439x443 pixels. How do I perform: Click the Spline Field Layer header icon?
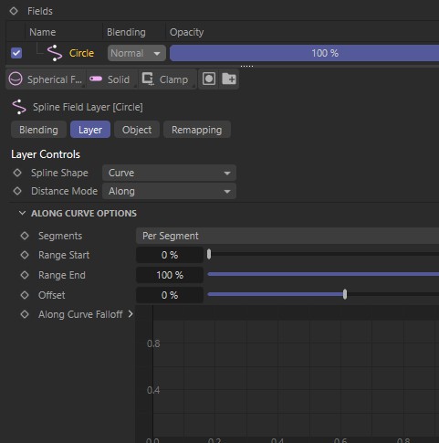click(x=19, y=107)
